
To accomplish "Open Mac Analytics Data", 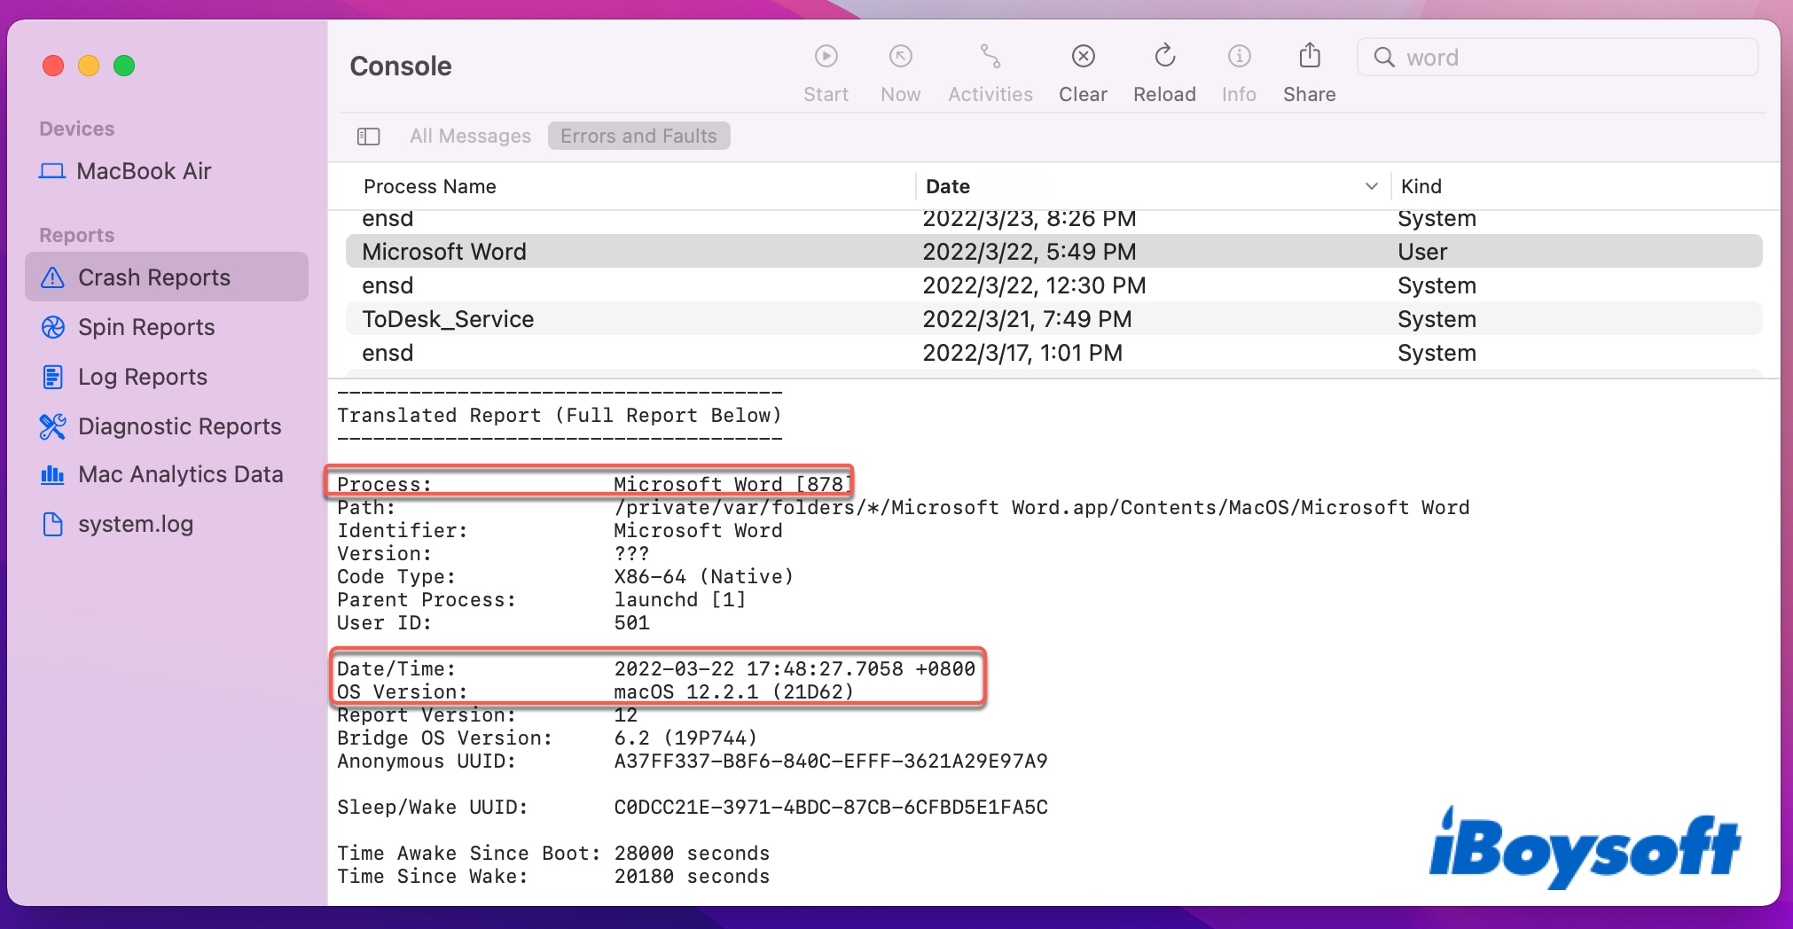I will click(x=180, y=475).
